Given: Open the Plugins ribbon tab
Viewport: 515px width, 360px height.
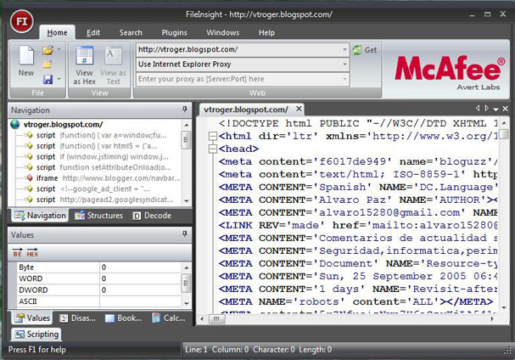Looking at the screenshot, I should coord(174,32).
